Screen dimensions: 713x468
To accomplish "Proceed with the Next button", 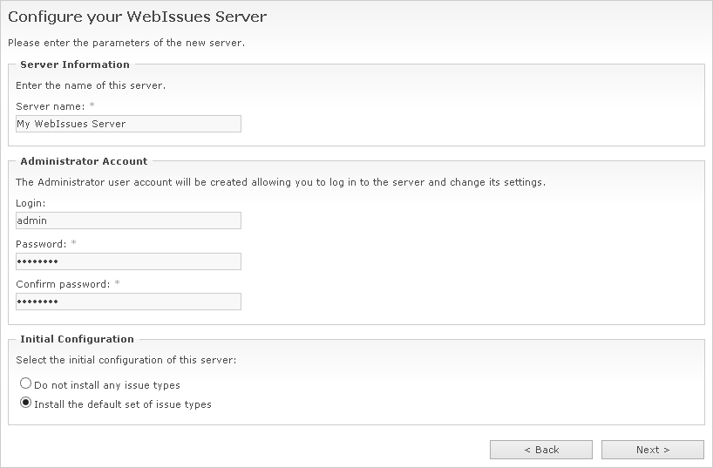I will (x=652, y=450).
